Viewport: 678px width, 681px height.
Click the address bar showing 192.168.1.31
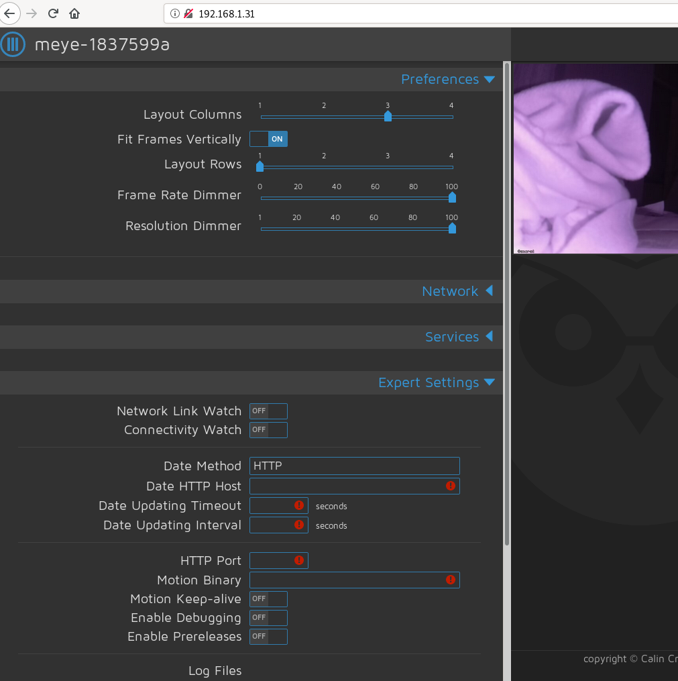tap(420, 13)
